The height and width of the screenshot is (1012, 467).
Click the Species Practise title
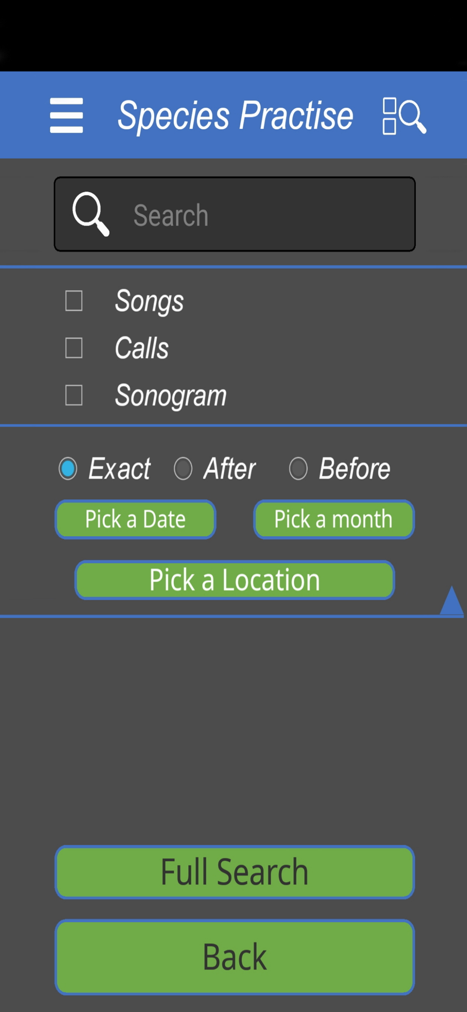pos(235,116)
